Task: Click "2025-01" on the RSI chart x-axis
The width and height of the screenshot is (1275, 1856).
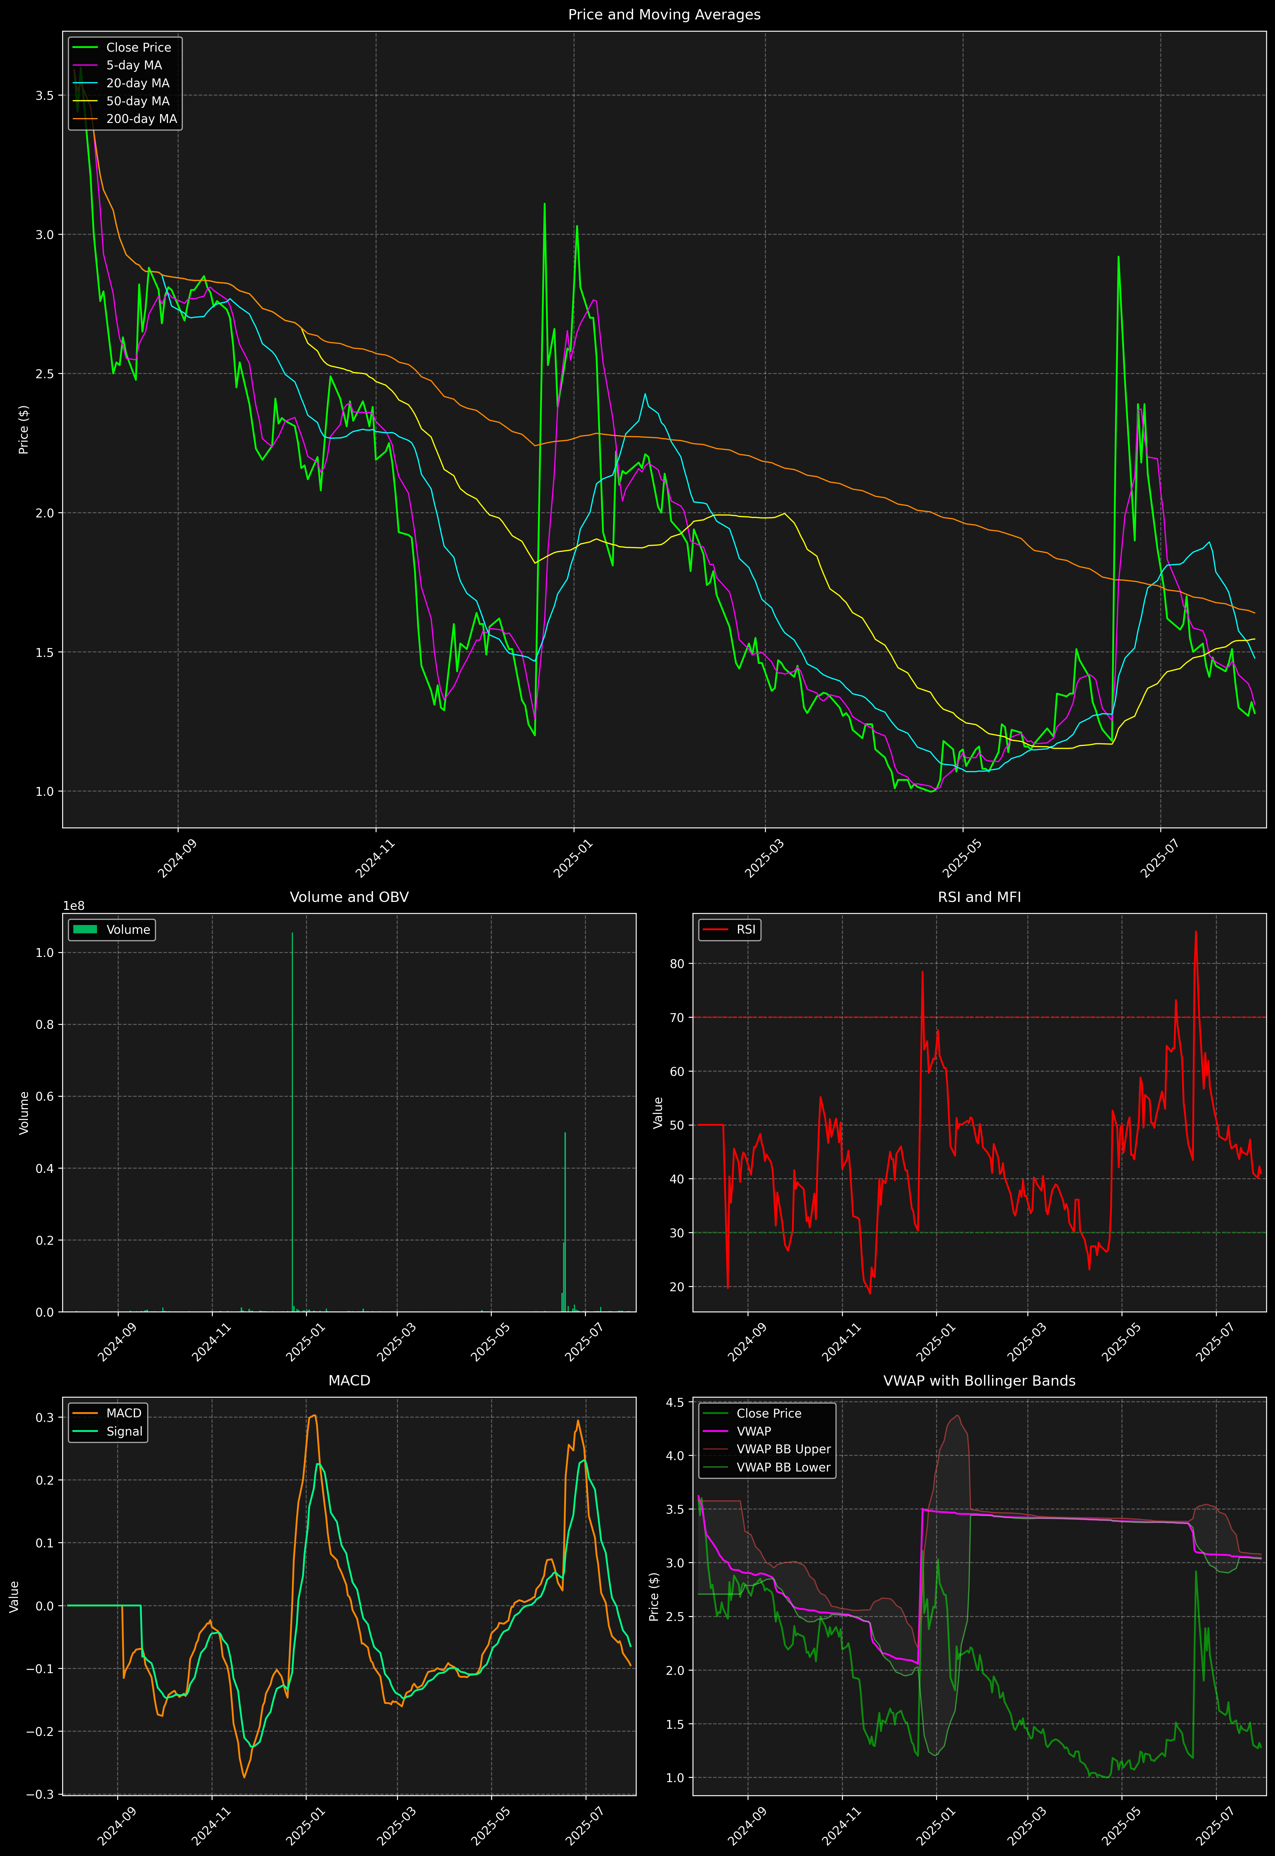Action: [x=936, y=1343]
